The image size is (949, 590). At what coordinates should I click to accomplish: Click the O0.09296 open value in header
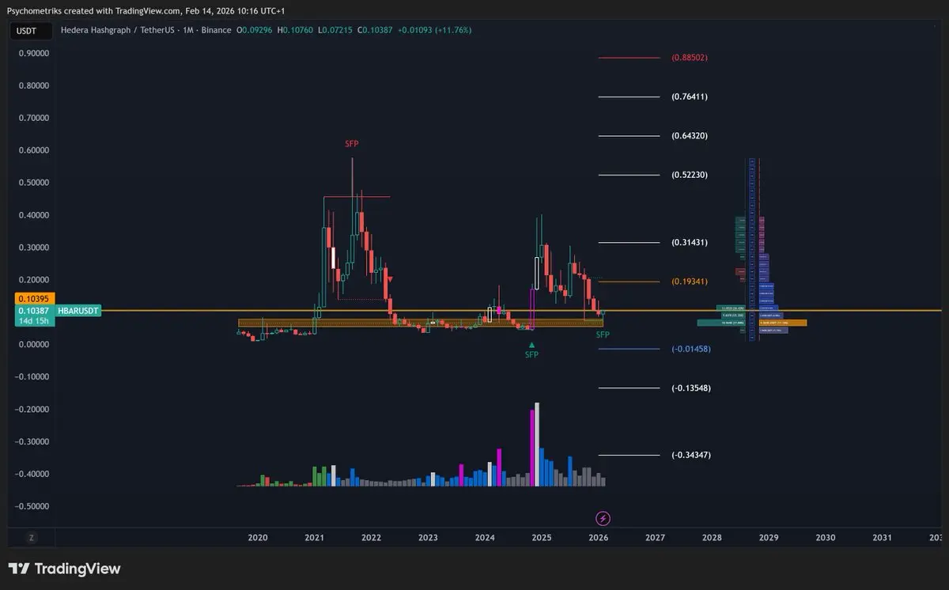tap(255, 30)
